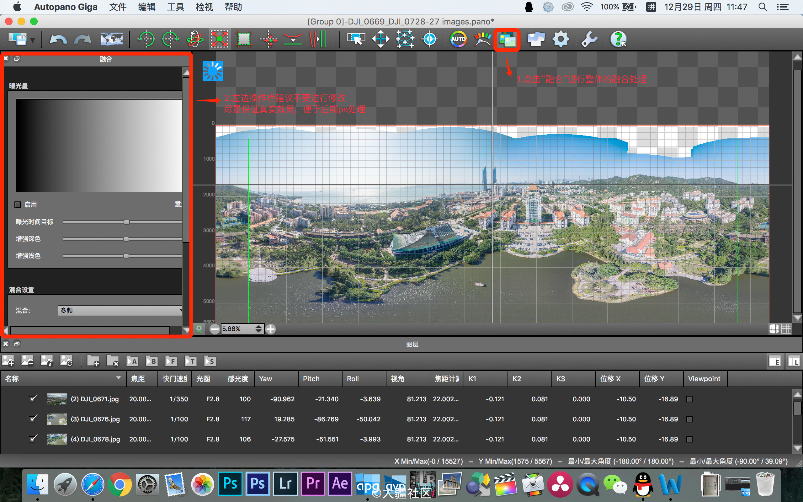
Task: Toggle Viewpoint checkbox for DJI_0678.jpg
Action: 689,439
